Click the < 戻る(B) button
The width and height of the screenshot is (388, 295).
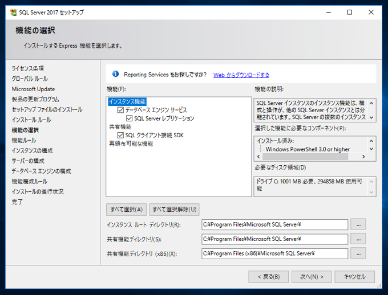coord(269,277)
